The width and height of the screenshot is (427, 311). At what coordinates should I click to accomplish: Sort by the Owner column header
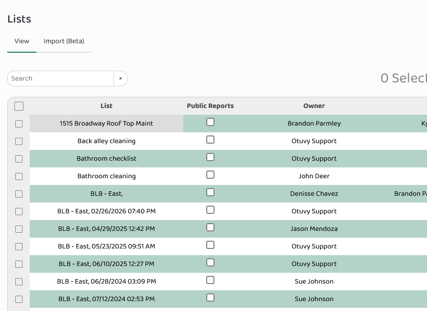314,106
